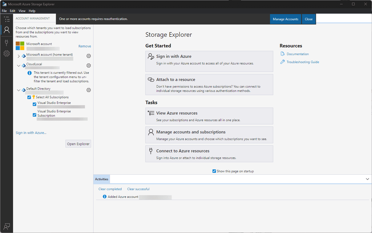
Task: Click the Azure Storage Explorer title bar icon
Action: coord(4,4)
